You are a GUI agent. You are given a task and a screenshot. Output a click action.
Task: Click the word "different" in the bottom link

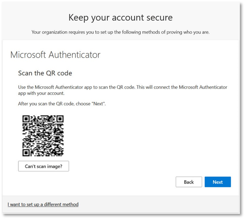click(x=53, y=204)
